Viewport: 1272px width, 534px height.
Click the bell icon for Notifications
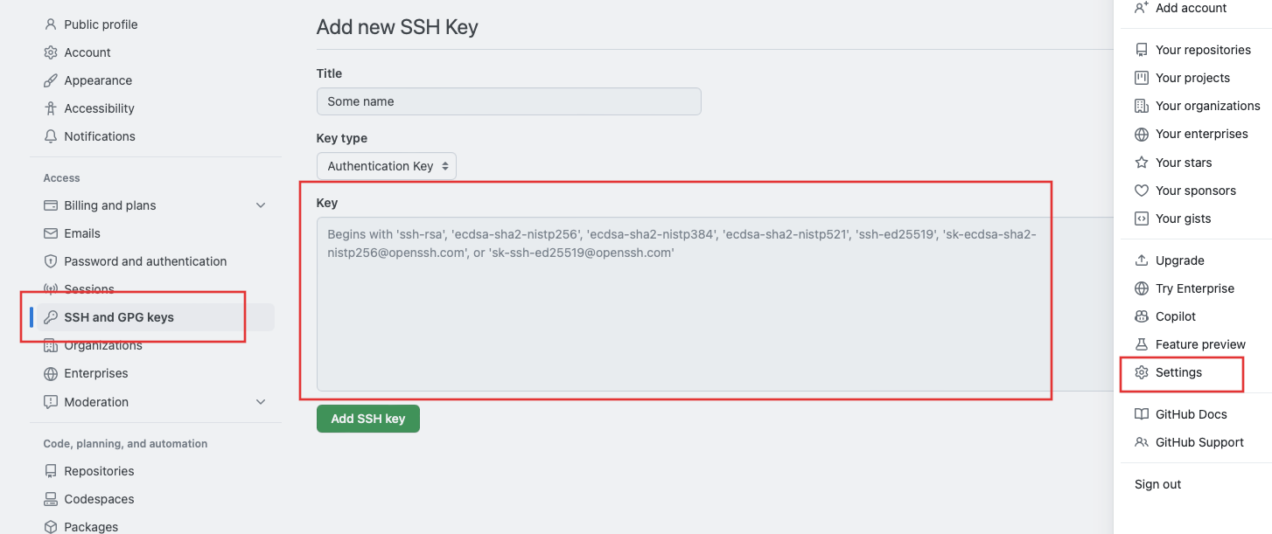[51, 136]
